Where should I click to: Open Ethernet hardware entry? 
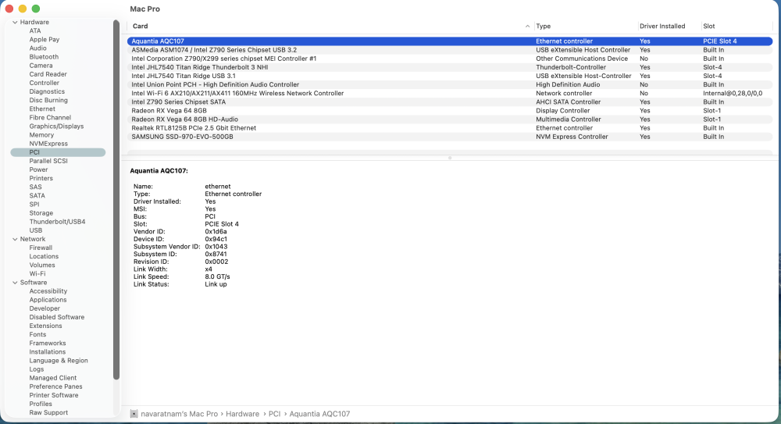(x=42, y=109)
